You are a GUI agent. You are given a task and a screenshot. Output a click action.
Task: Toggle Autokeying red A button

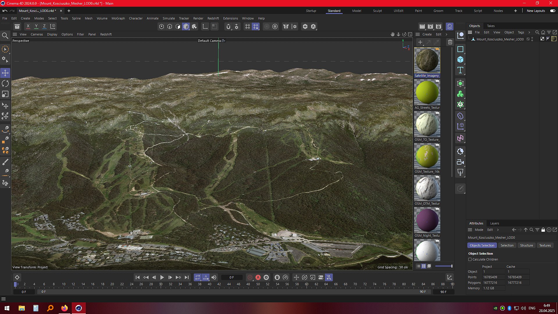(258, 278)
